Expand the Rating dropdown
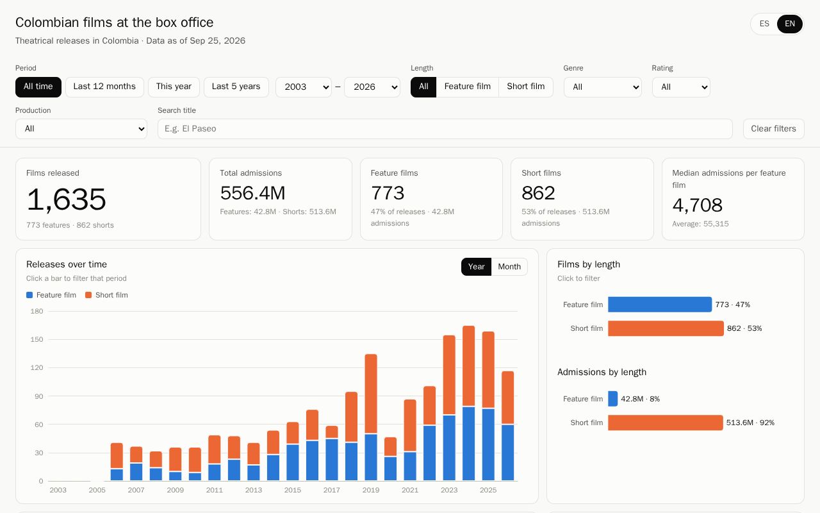The image size is (820, 513). (681, 87)
